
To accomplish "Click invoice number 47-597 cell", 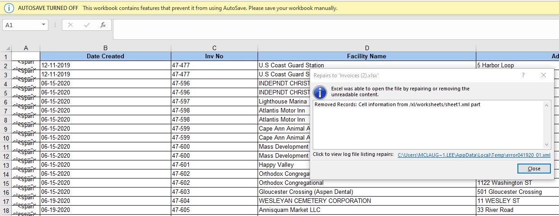I will tap(214, 102).
